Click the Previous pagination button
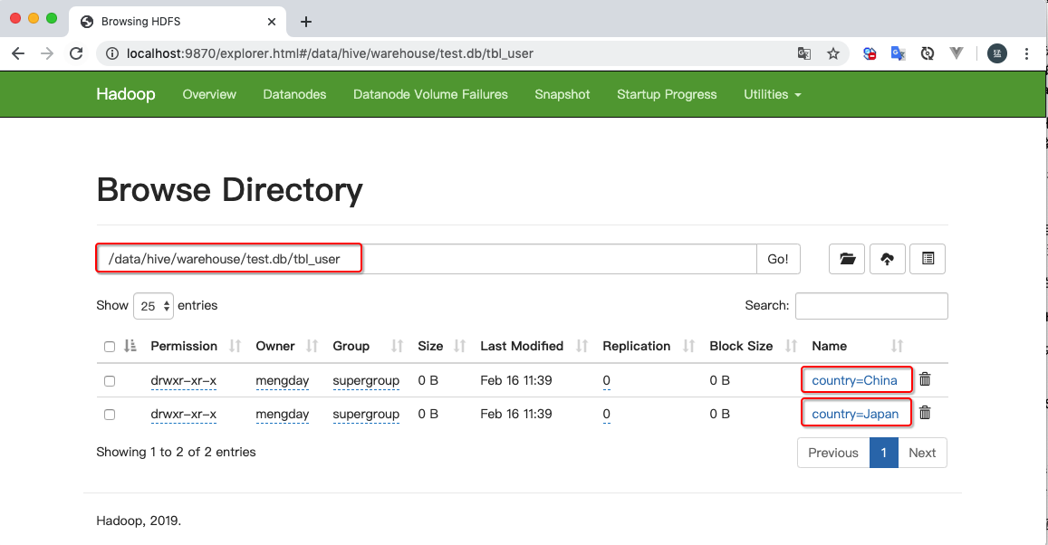The image size is (1048, 545). click(x=833, y=452)
